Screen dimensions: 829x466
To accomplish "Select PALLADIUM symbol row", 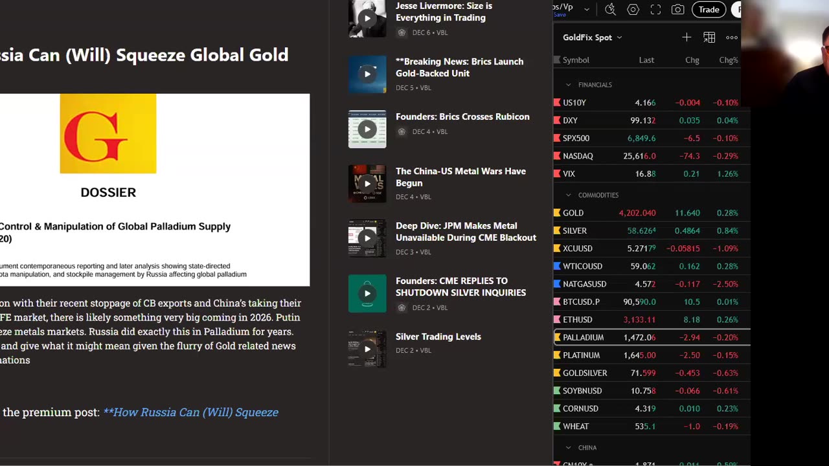I will point(652,337).
